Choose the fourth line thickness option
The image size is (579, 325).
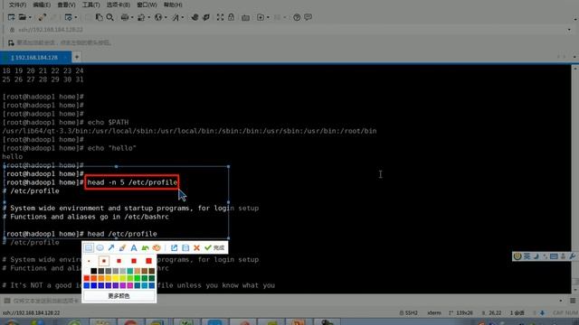pos(134,261)
